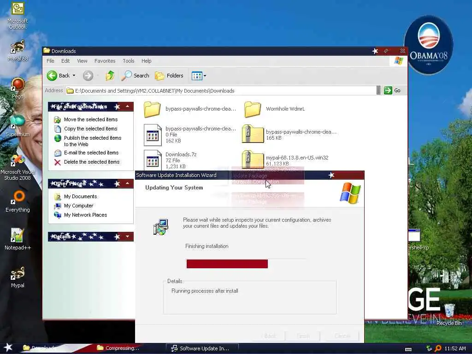
Task: Open the address bar dropdown
Action: 378,90
